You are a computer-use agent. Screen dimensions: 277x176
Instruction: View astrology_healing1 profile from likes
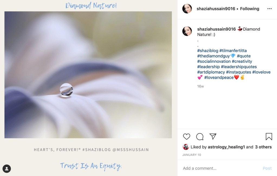(226, 147)
